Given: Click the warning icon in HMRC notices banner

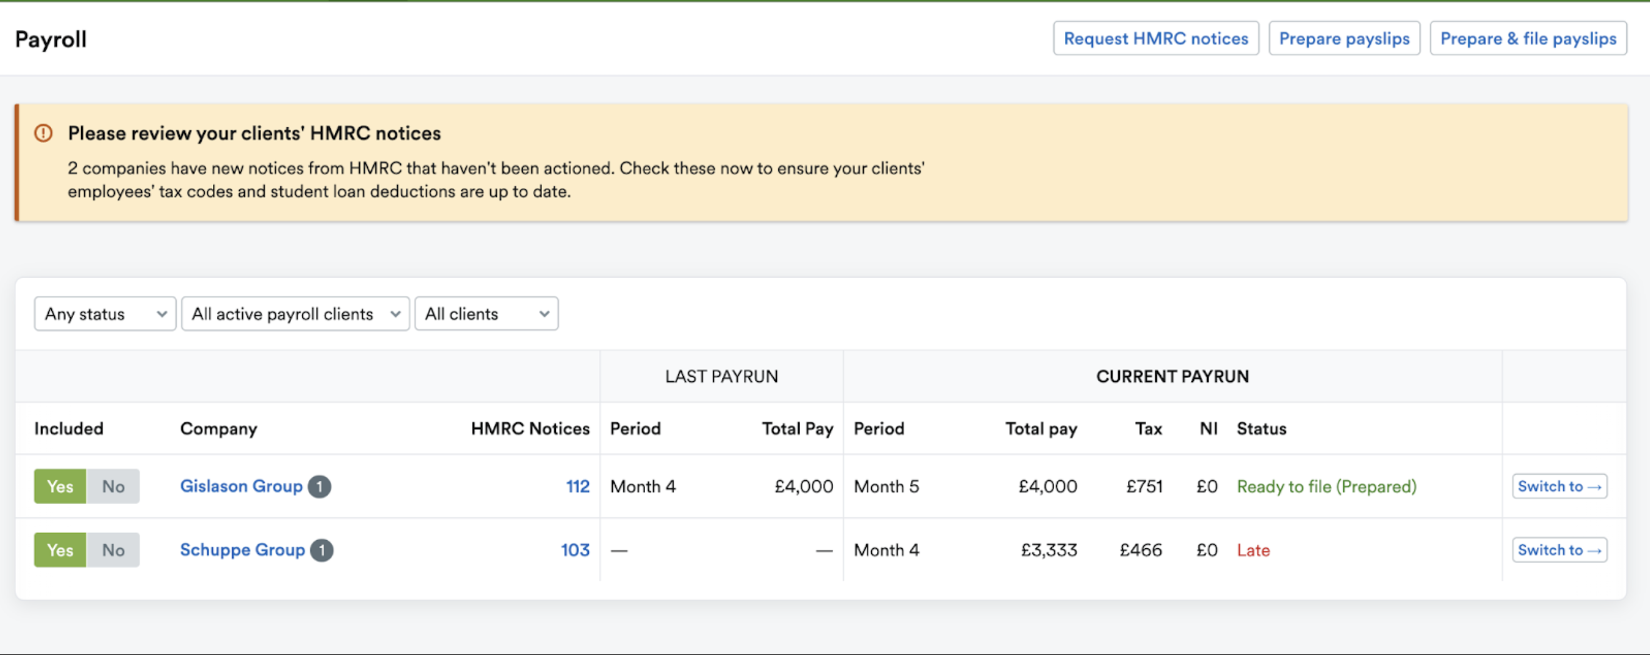Looking at the screenshot, I should tap(43, 133).
